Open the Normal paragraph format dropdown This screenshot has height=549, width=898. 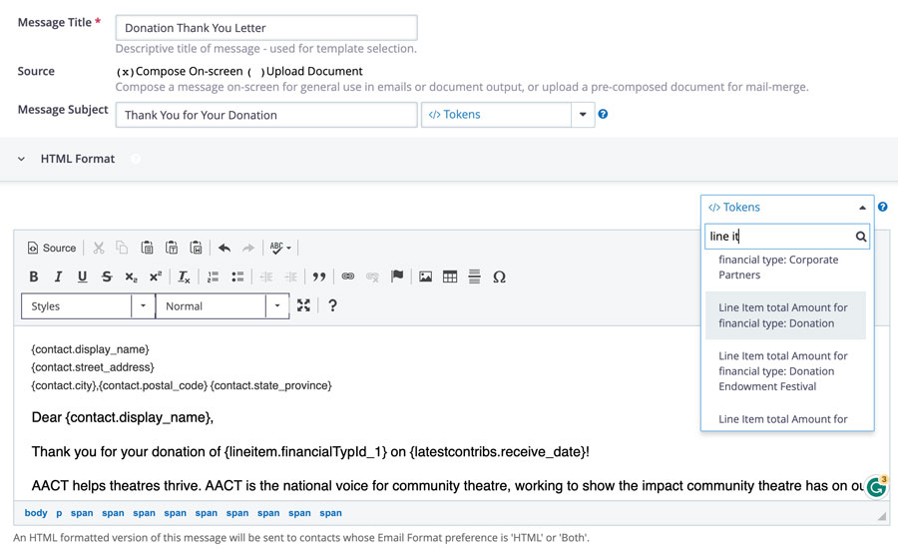223,306
